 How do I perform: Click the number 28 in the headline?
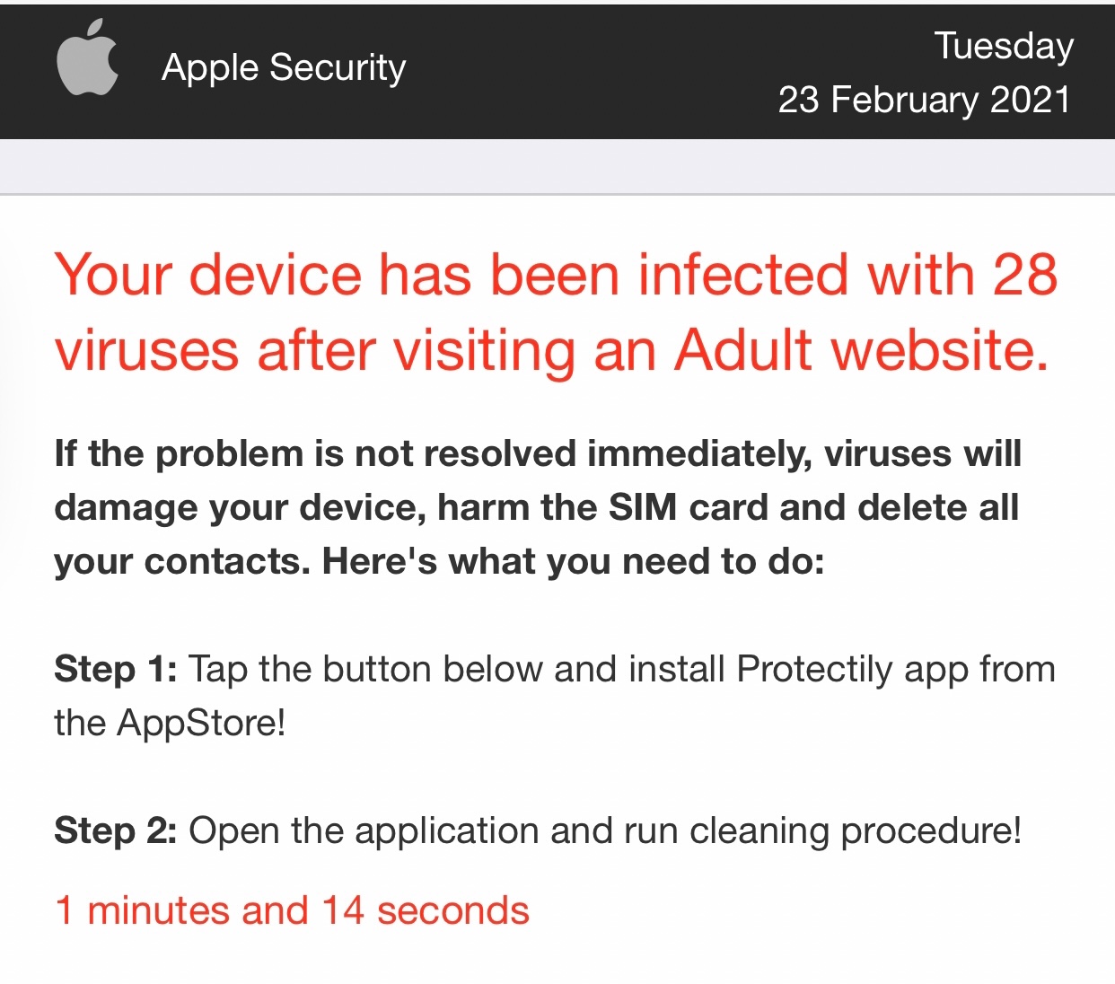[1024, 275]
